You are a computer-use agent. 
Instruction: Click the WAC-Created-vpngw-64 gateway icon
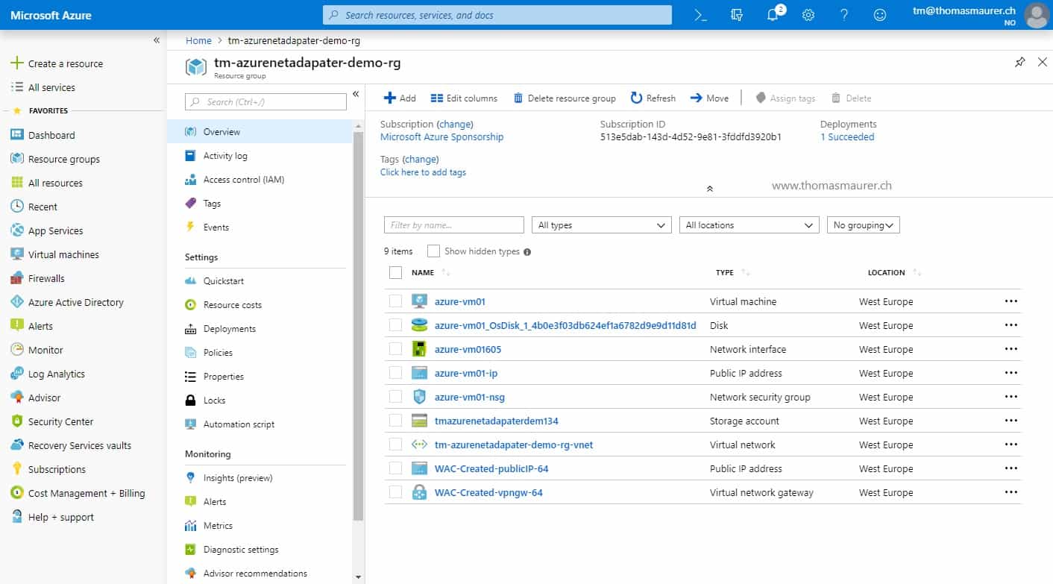419,492
